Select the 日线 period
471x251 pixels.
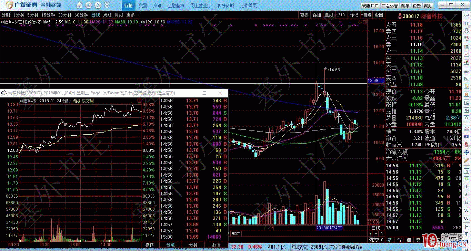(96, 15)
